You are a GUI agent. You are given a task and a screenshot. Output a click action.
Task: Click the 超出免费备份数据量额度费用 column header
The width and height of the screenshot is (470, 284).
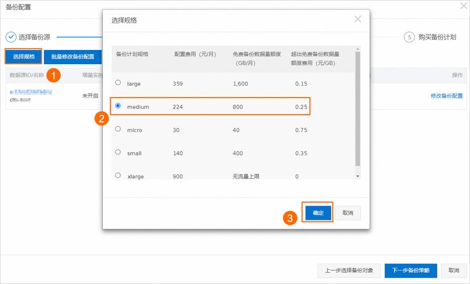tap(315, 59)
